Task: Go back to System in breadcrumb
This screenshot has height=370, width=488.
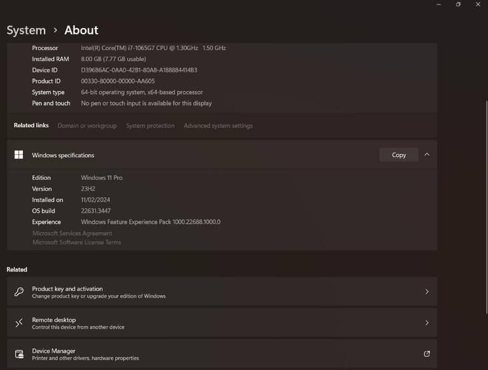Action: point(26,31)
